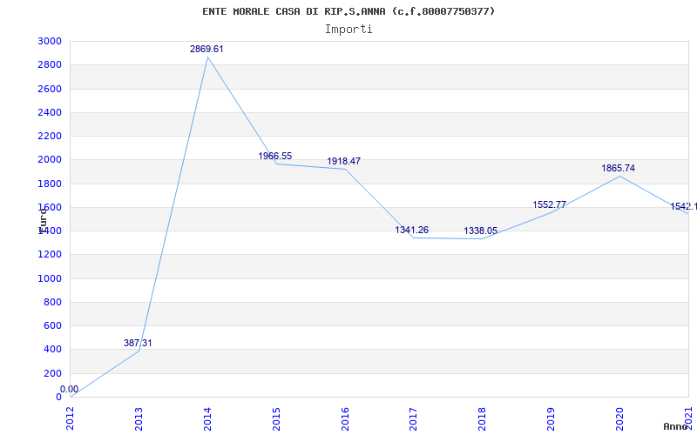Click the Importi subtitle
This screenshot has height=435, width=697.
click(348, 29)
